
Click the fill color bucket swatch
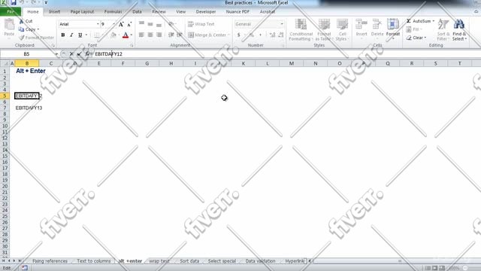tap(113, 35)
